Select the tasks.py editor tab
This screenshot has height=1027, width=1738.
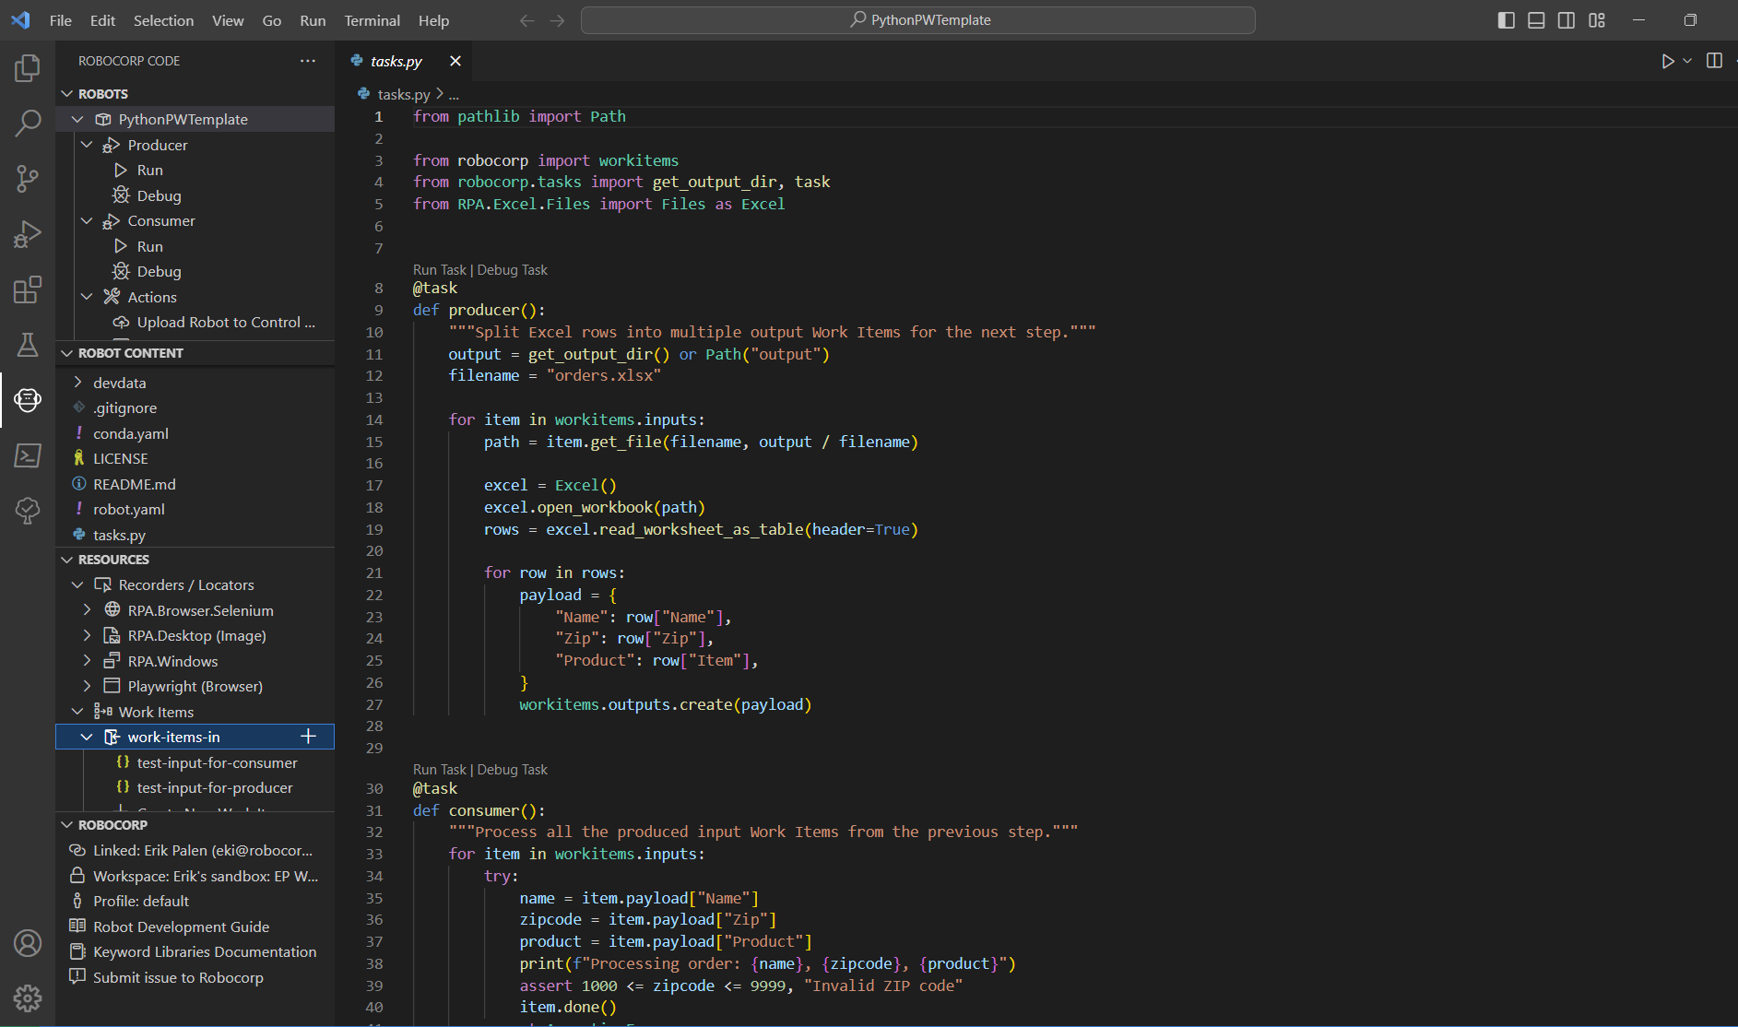[396, 61]
